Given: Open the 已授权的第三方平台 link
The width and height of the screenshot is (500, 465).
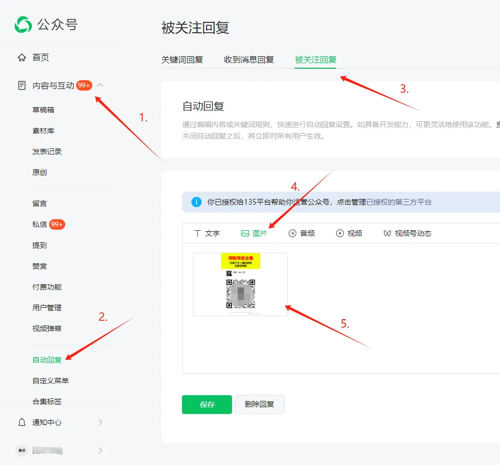Looking at the screenshot, I should (399, 202).
